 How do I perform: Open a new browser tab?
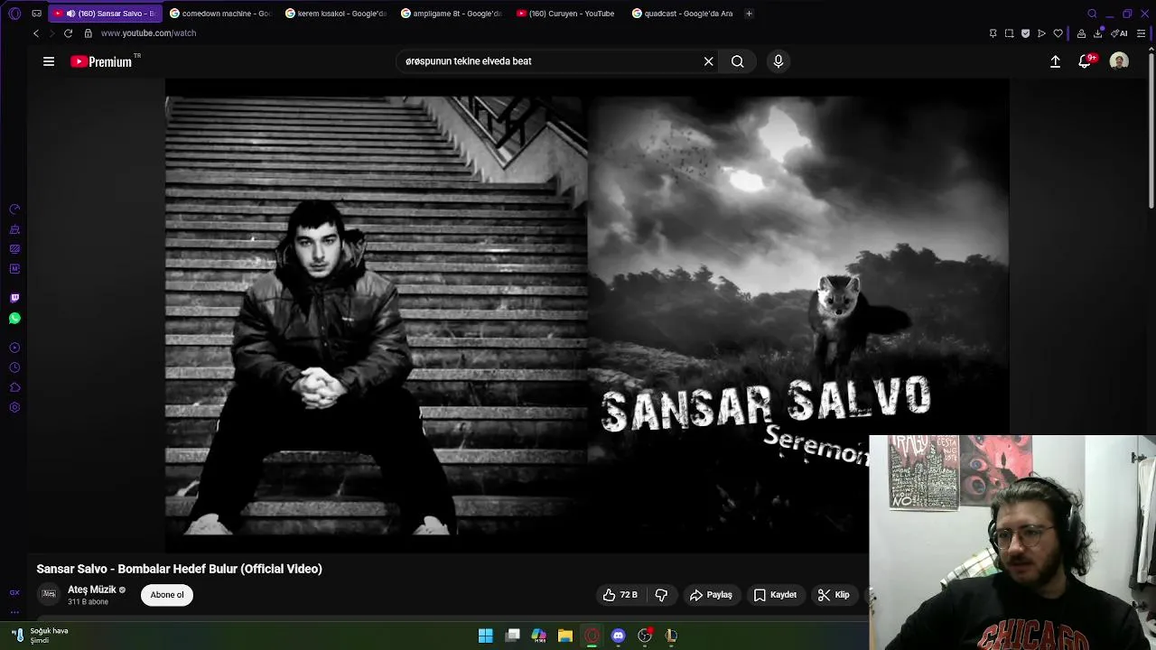[x=749, y=14]
